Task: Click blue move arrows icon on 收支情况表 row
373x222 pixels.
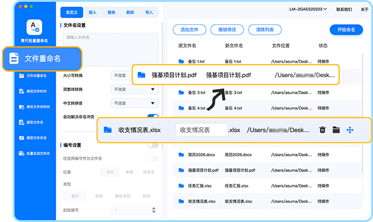Action: pos(350,130)
